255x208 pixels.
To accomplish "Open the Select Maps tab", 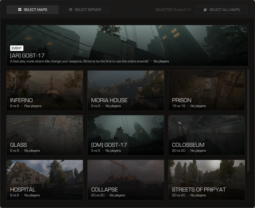I will [x=32, y=10].
